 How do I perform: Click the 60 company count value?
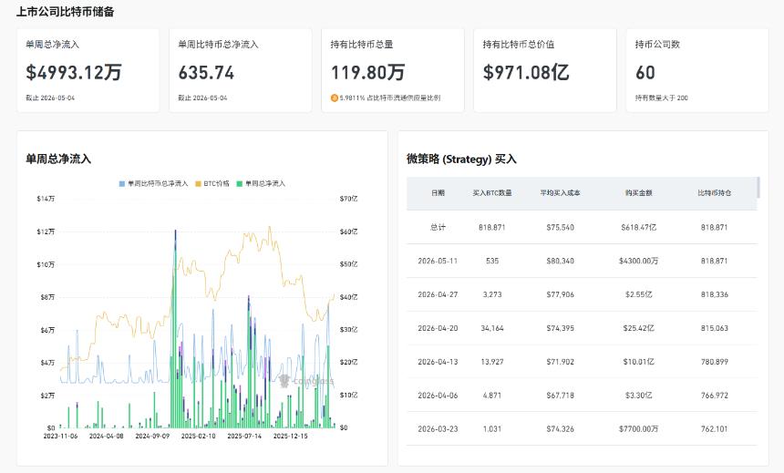645,73
